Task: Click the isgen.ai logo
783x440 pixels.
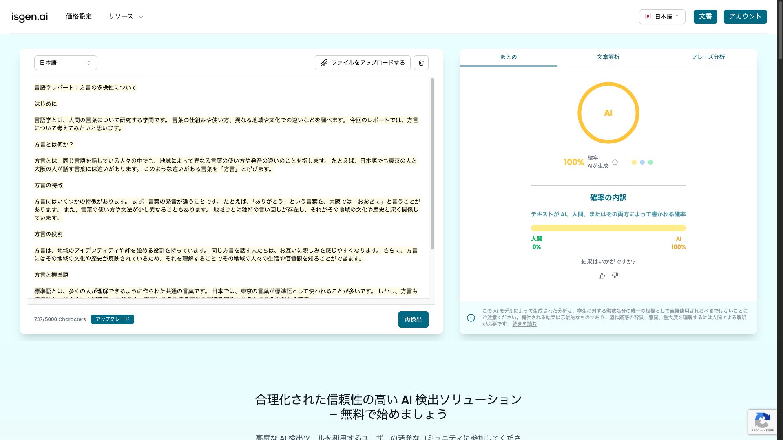Action: pyautogui.click(x=29, y=17)
